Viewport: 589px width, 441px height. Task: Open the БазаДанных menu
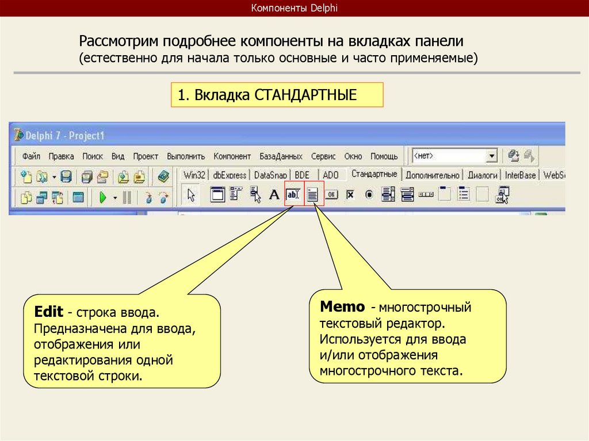tap(281, 156)
